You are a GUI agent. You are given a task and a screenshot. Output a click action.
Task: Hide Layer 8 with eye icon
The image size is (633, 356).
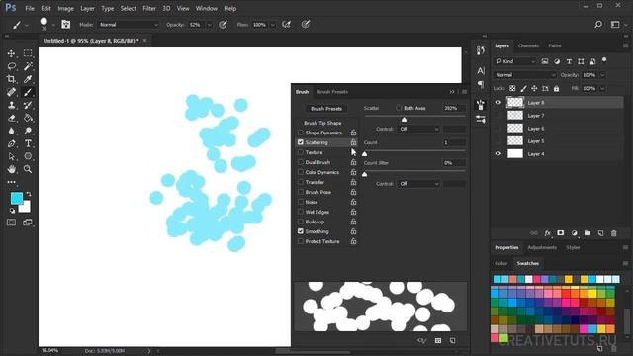pyautogui.click(x=497, y=102)
